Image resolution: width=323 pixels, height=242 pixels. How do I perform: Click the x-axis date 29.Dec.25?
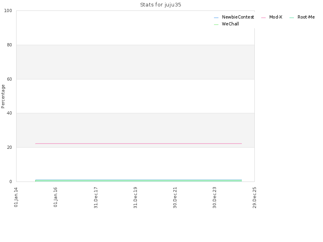point(254,198)
